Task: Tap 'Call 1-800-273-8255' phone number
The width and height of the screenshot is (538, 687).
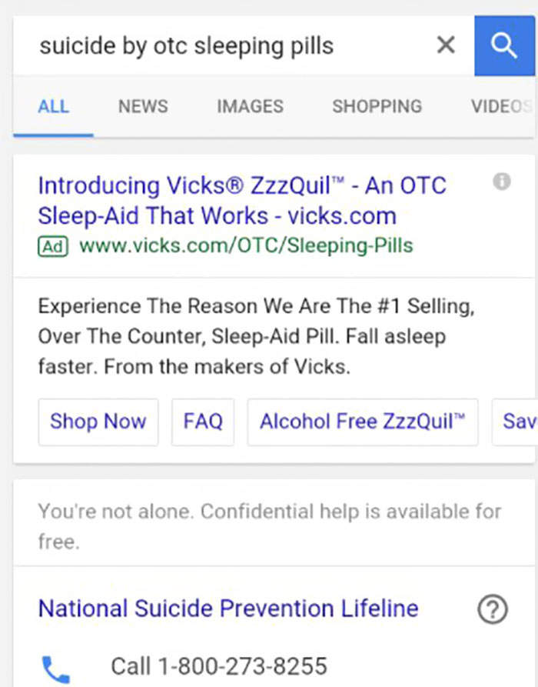Action: 219,666
